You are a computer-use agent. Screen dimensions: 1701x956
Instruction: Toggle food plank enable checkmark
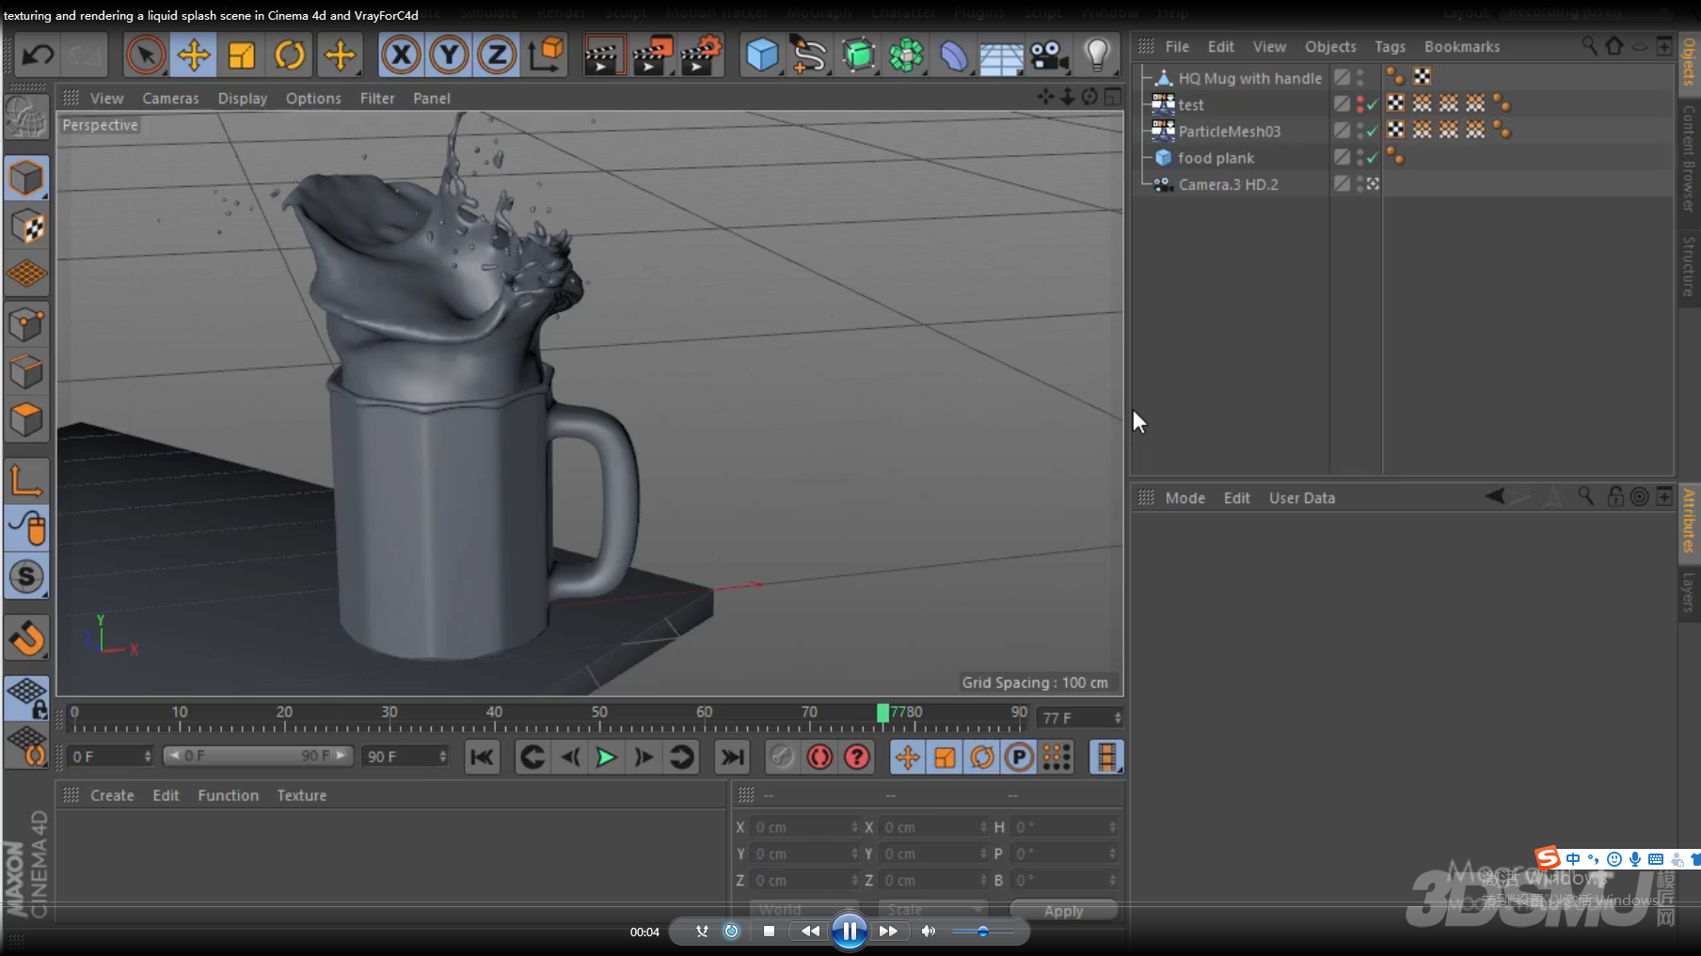pos(1373,158)
